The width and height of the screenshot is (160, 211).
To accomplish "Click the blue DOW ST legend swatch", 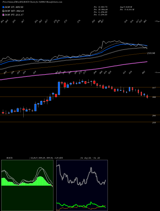I will pos(3,7).
